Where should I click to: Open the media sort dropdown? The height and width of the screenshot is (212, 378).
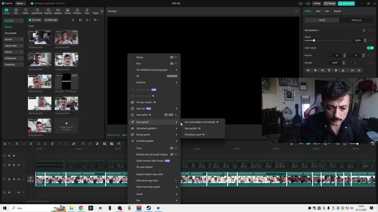pyautogui.click(x=88, y=20)
